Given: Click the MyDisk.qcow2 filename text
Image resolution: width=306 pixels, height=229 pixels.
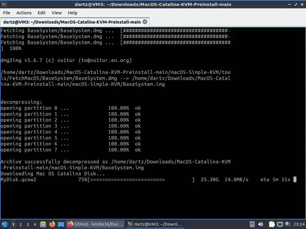Looking at the screenshot, I should [x=18, y=180].
